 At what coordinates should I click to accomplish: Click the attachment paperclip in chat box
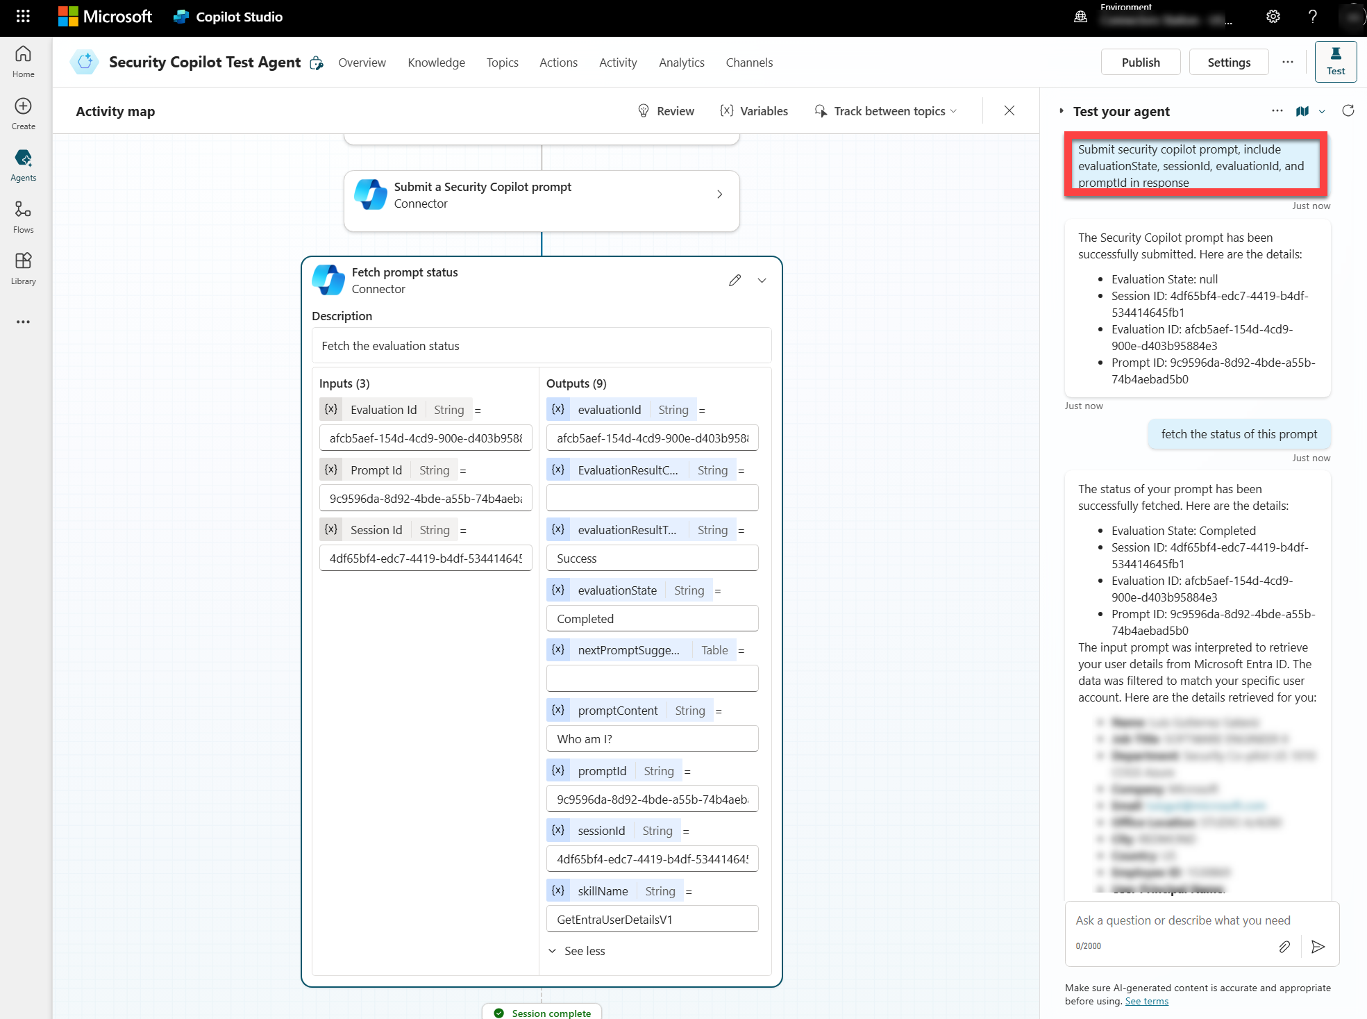(1284, 946)
